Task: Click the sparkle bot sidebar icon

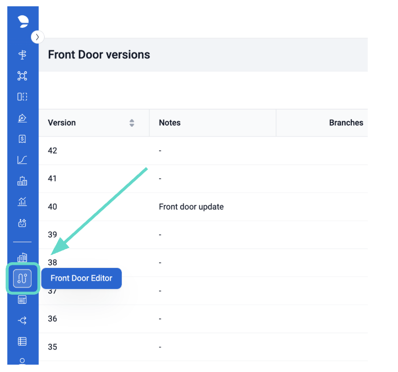Action: pos(22,223)
